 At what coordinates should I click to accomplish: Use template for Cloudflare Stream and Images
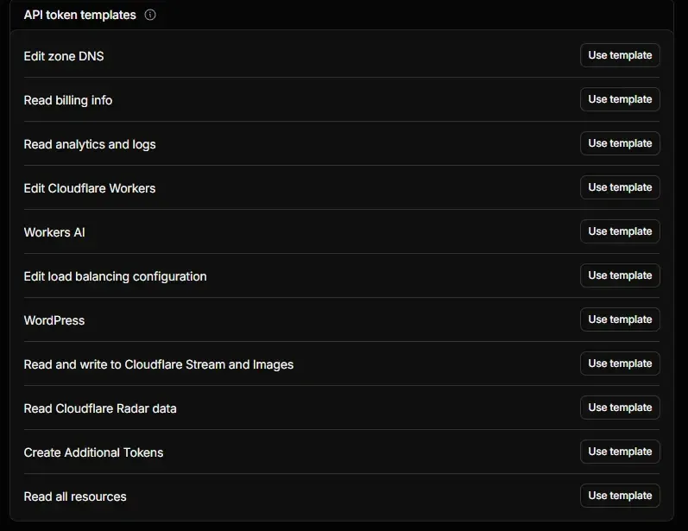click(620, 363)
